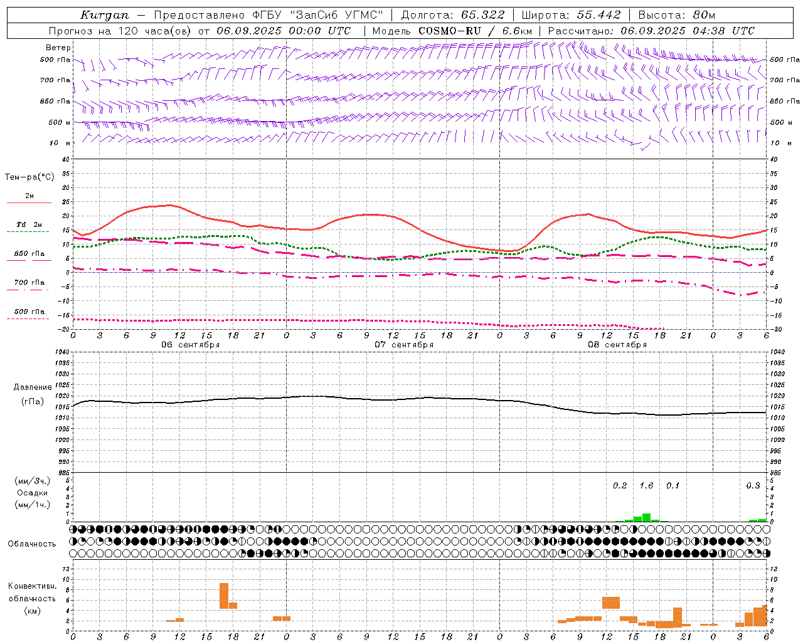Click the '1040' value on left pressure axis
Viewport: 803px width, 642px height.
63,352
